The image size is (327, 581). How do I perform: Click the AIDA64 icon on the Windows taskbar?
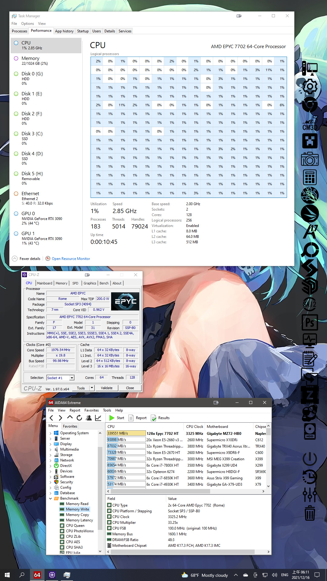tap(37, 575)
